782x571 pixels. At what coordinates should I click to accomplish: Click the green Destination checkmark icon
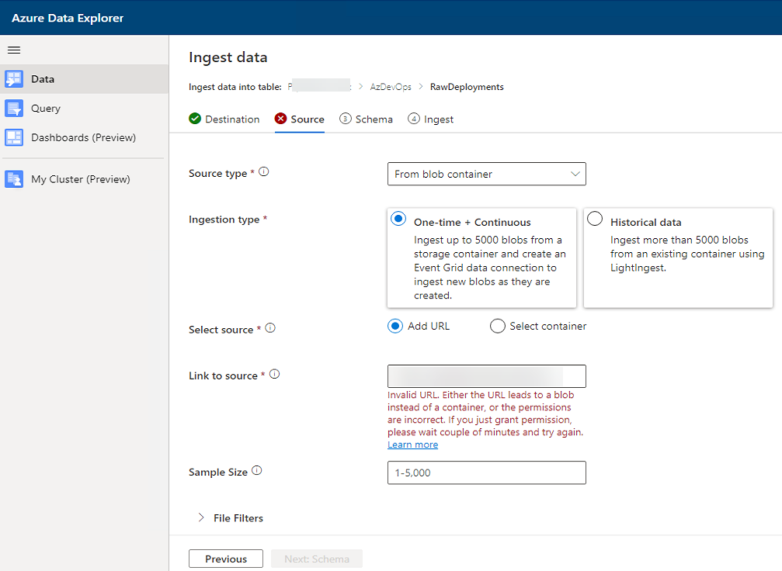195,119
